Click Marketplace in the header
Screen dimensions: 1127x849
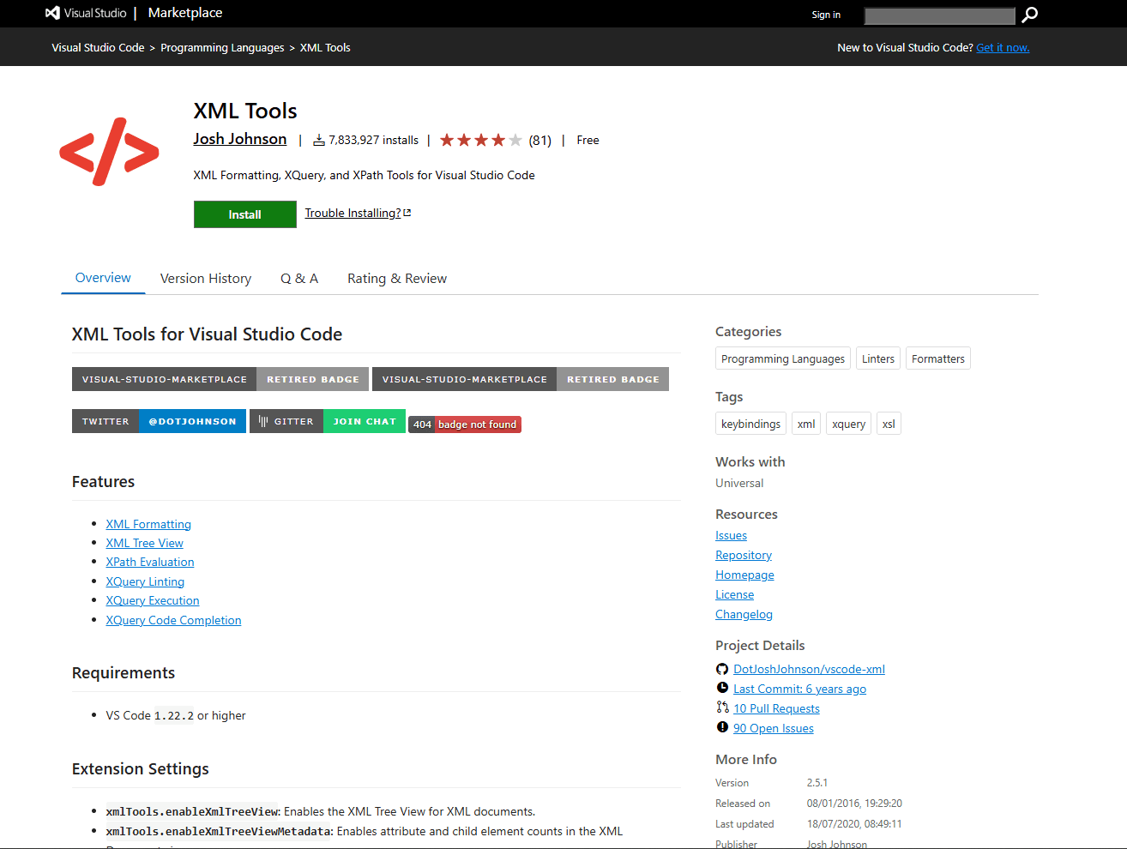[185, 13]
